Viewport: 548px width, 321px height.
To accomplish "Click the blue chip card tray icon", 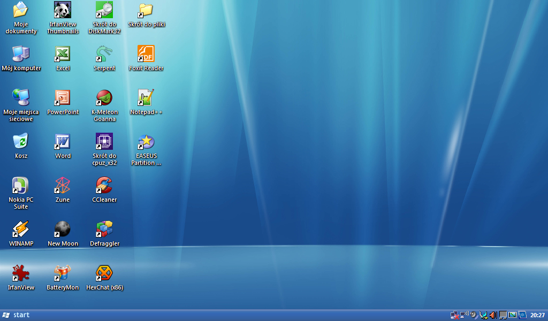I will click(522, 315).
